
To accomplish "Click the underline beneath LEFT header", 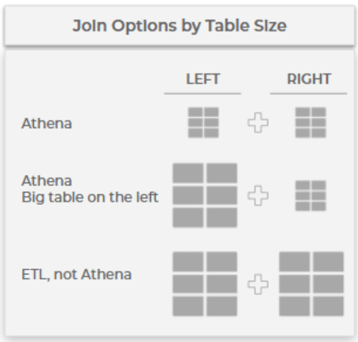I will pyautogui.click(x=202, y=94).
